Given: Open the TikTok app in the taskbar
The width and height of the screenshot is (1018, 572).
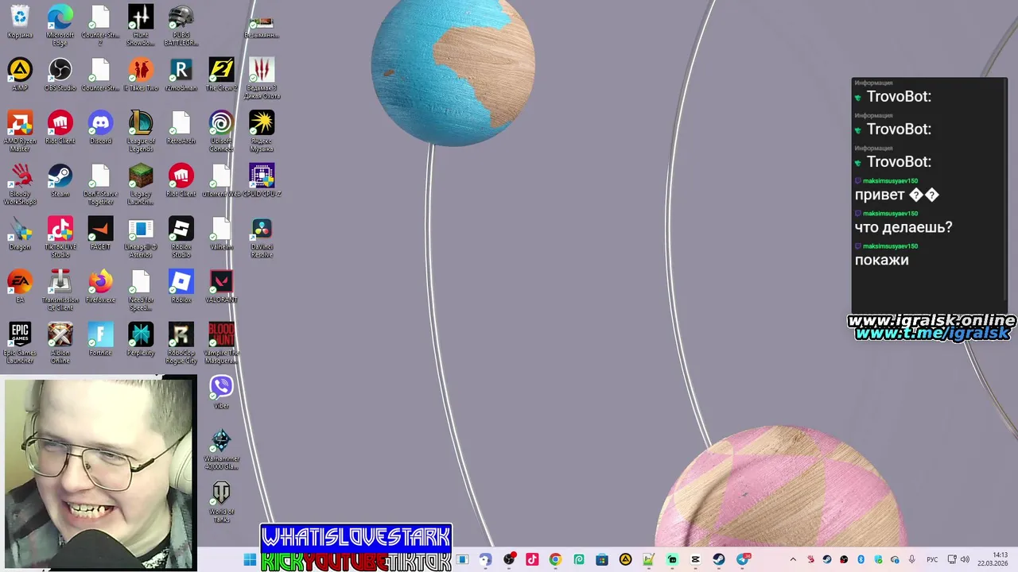Looking at the screenshot, I should pyautogui.click(x=532, y=560).
